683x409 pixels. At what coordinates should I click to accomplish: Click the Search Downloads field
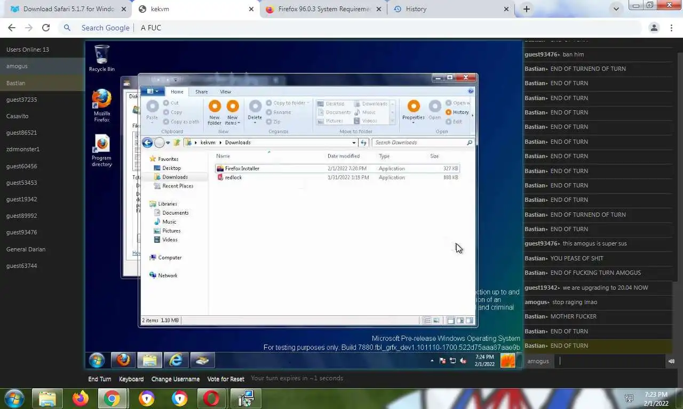click(x=423, y=143)
